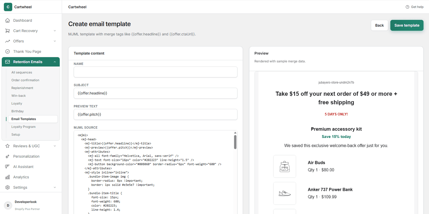Expand the Reviews & UGC chevron
This screenshot has width=429, height=214.
pos(55,146)
